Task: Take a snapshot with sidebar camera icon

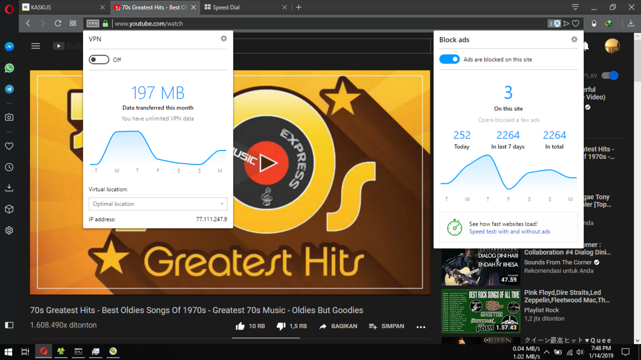Action: 9,117
